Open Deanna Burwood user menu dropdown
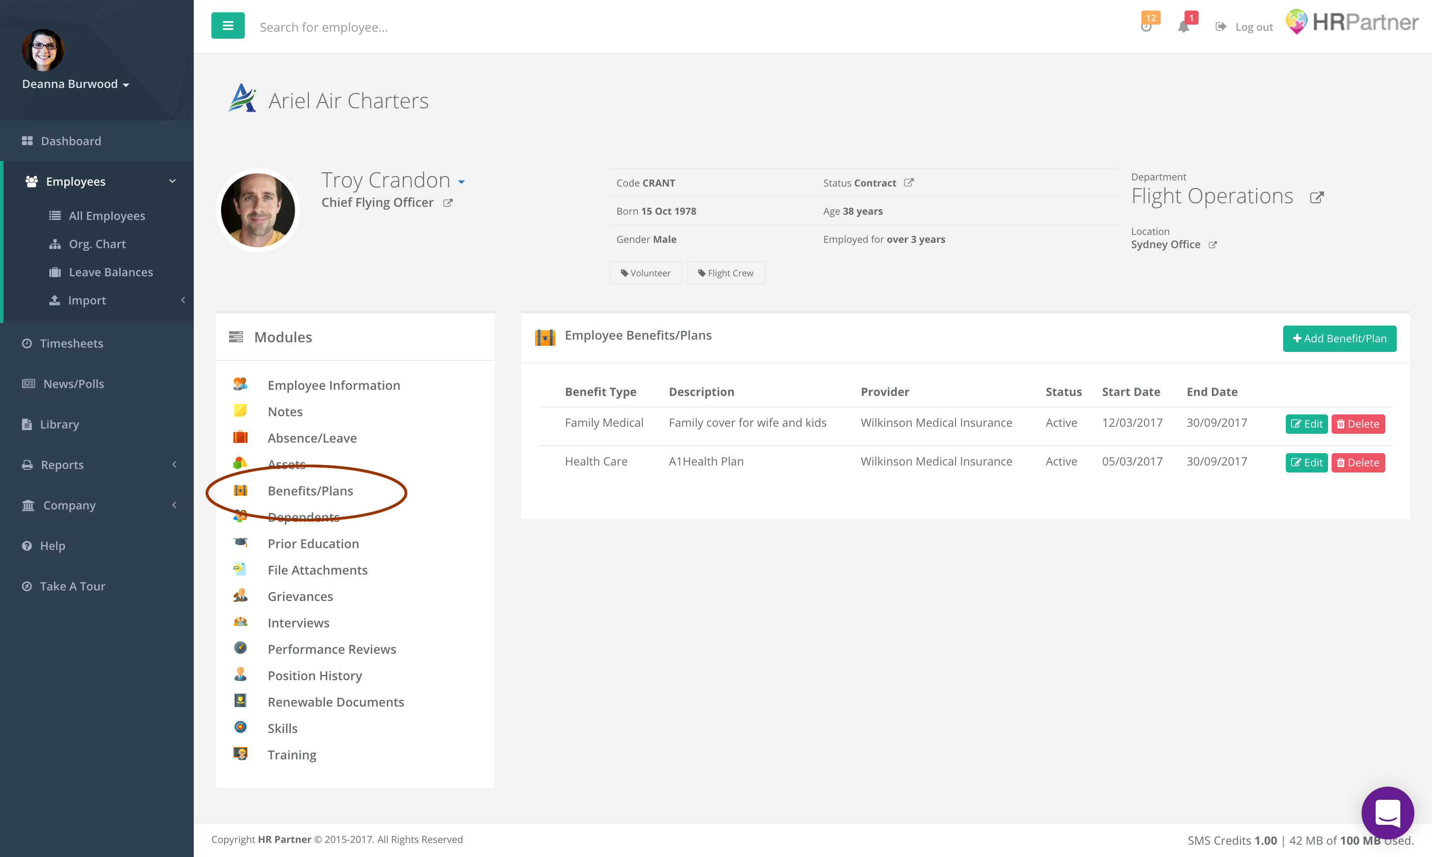1432x857 pixels. (x=75, y=84)
